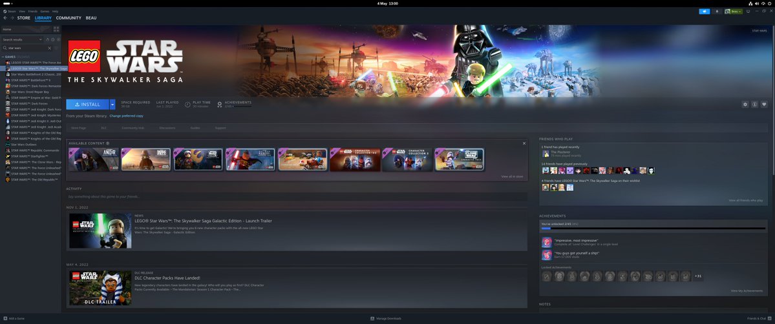The width and height of the screenshot is (775, 324).
Task: Open the Games menu
Action: tap(45, 11)
